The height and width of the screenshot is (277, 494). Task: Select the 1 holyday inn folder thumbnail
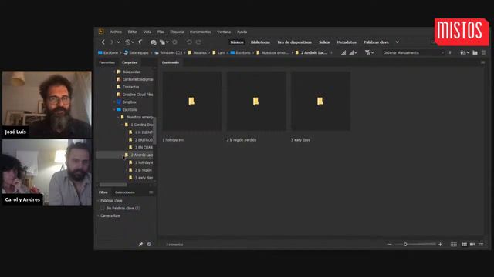pos(191,101)
